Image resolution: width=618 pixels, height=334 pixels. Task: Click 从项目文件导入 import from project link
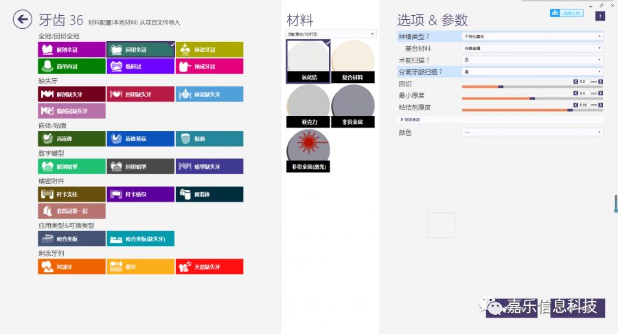[160, 23]
